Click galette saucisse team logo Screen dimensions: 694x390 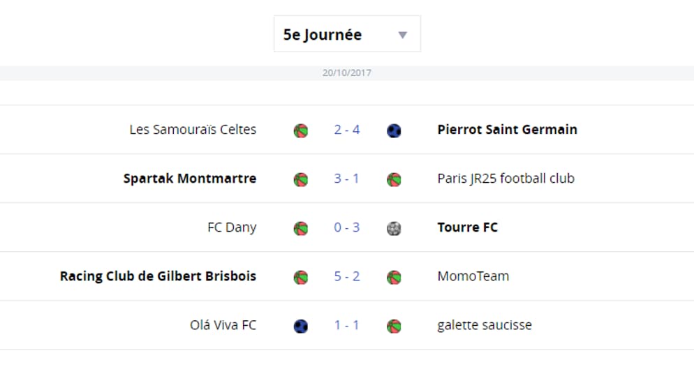coord(394,326)
